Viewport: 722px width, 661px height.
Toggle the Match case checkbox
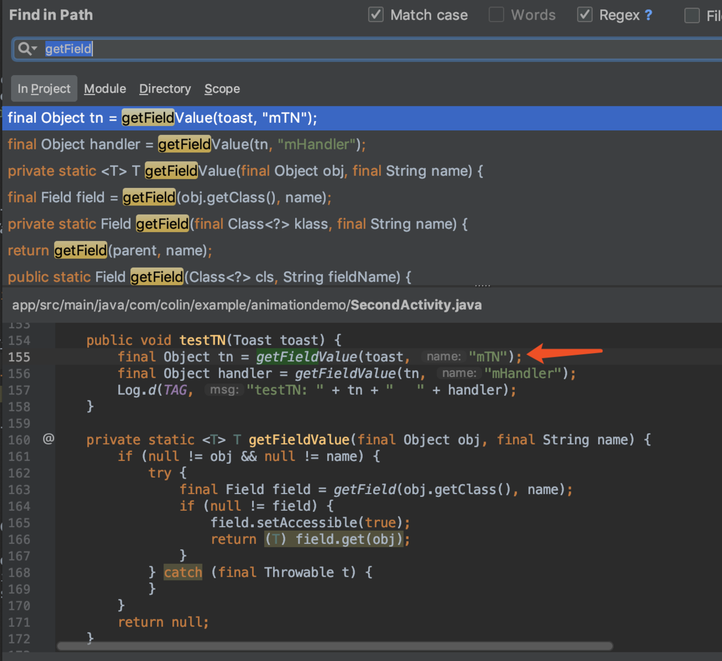(376, 15)
